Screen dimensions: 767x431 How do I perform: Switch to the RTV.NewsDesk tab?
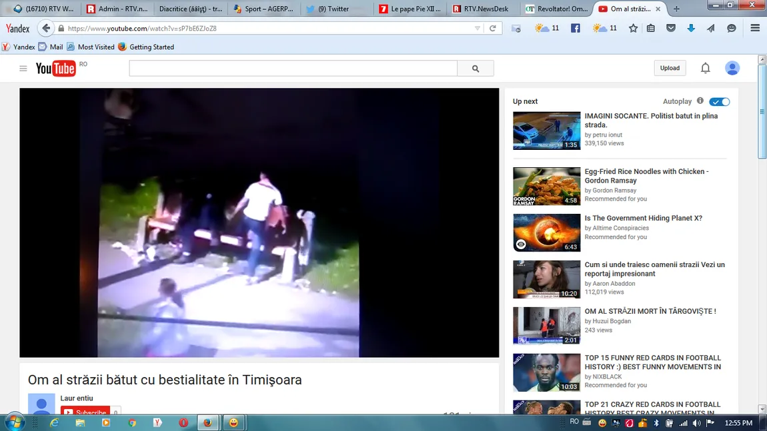[485, 9]
